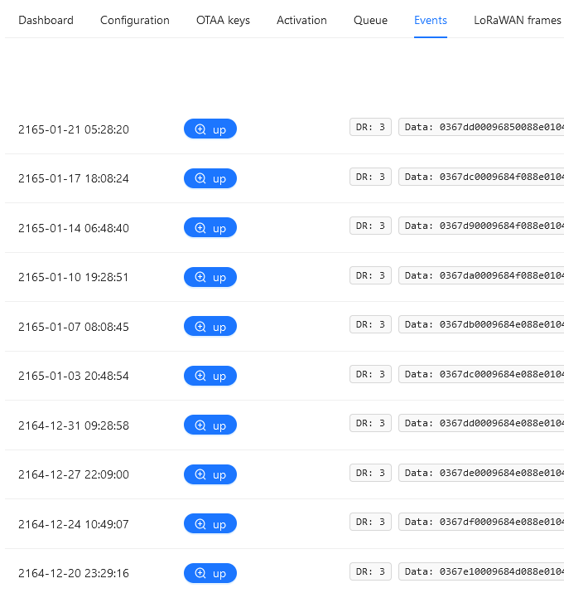Switch to the Configuration tab

tap(135, 20)
